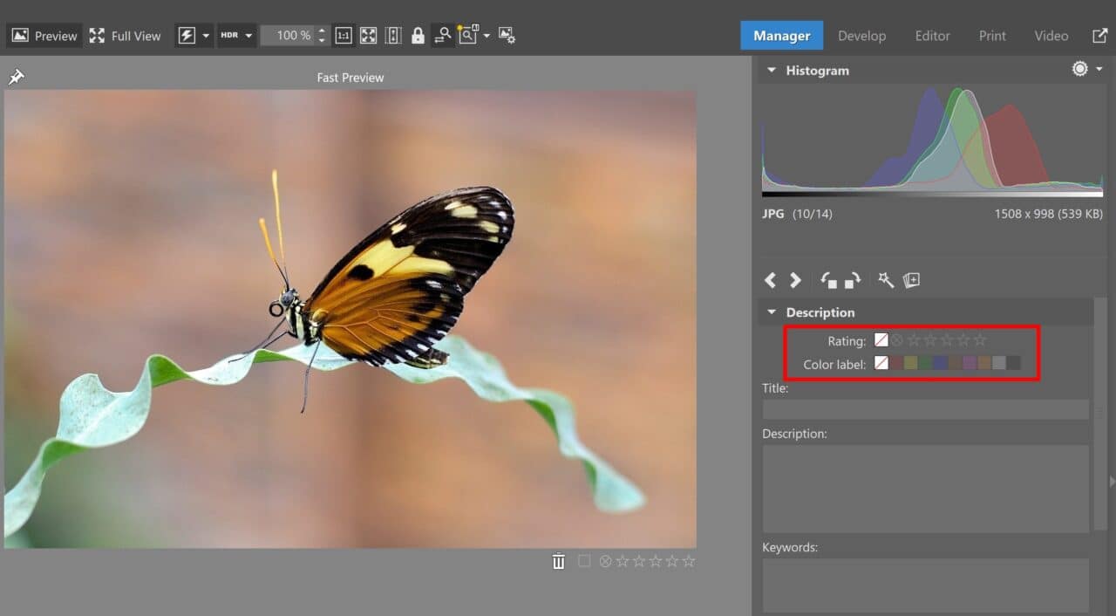Click the selection checkbox under the preview
Screen dimensions: 1116x616
click(x=584, y=561)
